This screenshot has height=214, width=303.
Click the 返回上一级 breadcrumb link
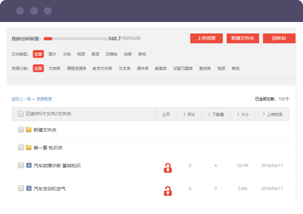pos(21,99)
